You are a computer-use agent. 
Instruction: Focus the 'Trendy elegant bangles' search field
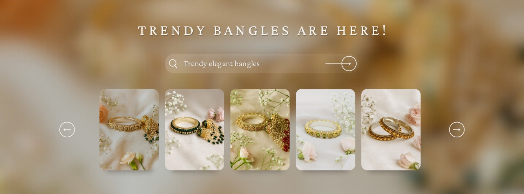pos(260,64)
